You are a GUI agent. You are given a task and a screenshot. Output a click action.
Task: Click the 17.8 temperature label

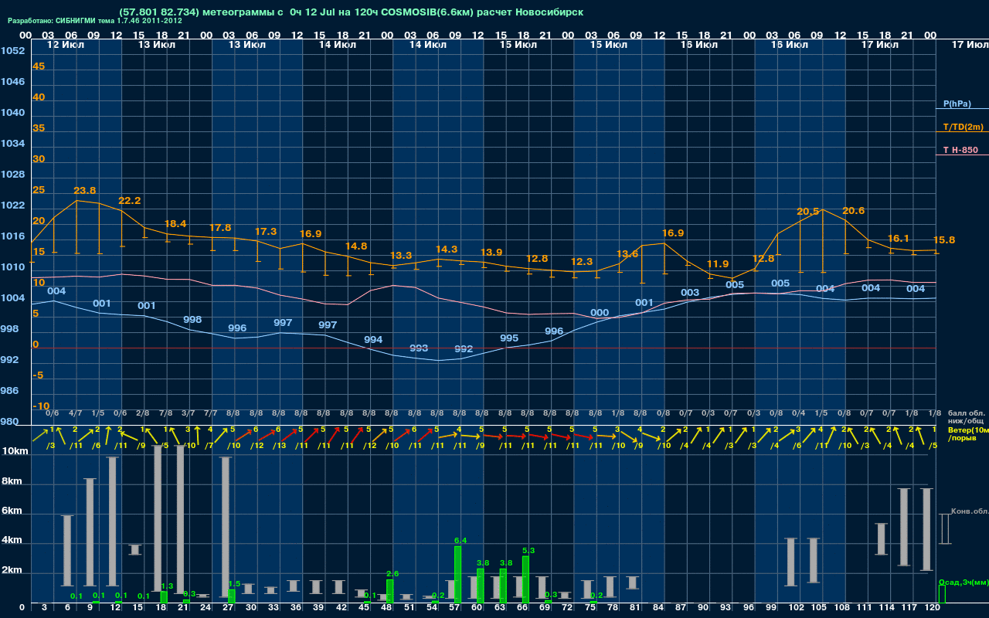click(x=220, y=227)
